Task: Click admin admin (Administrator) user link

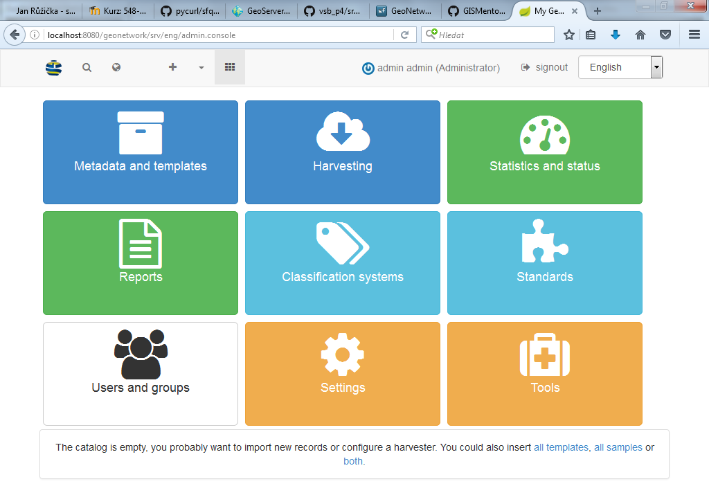Action: pos(431,68)
